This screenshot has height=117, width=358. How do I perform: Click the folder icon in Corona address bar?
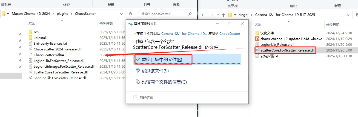pos(230,15)
